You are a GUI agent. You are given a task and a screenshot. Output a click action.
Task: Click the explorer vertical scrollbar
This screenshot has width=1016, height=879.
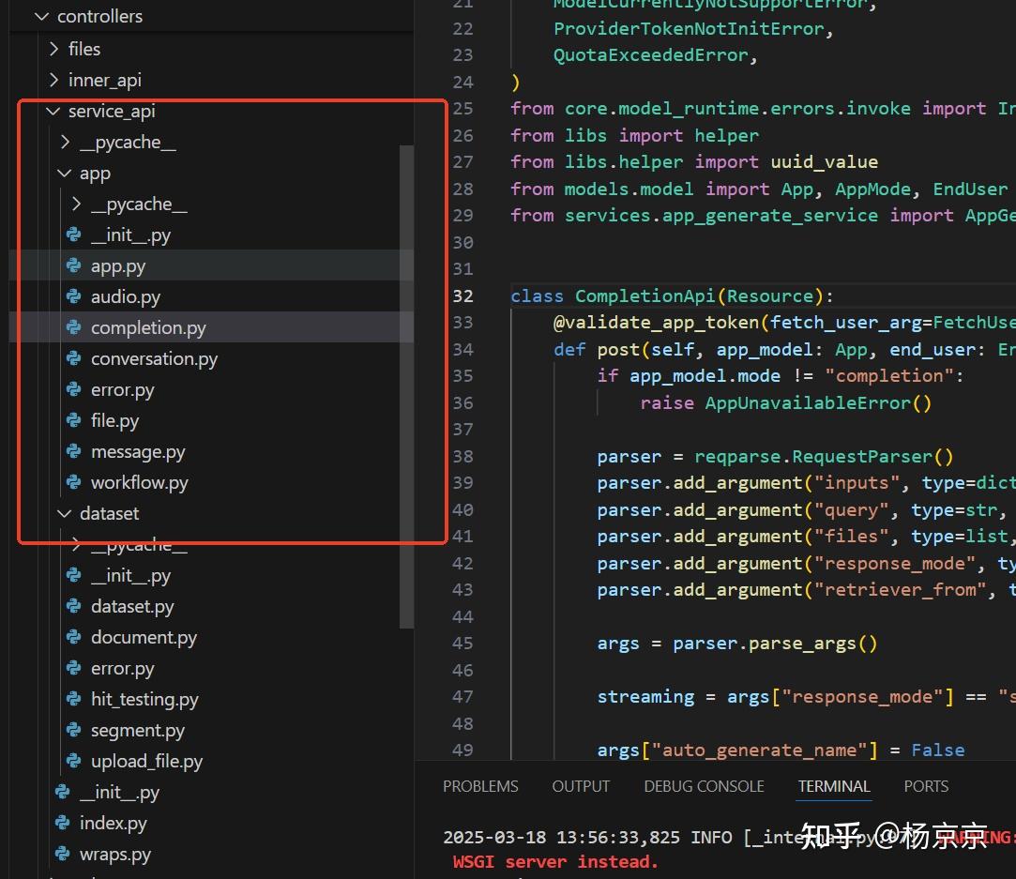(406, 386)
